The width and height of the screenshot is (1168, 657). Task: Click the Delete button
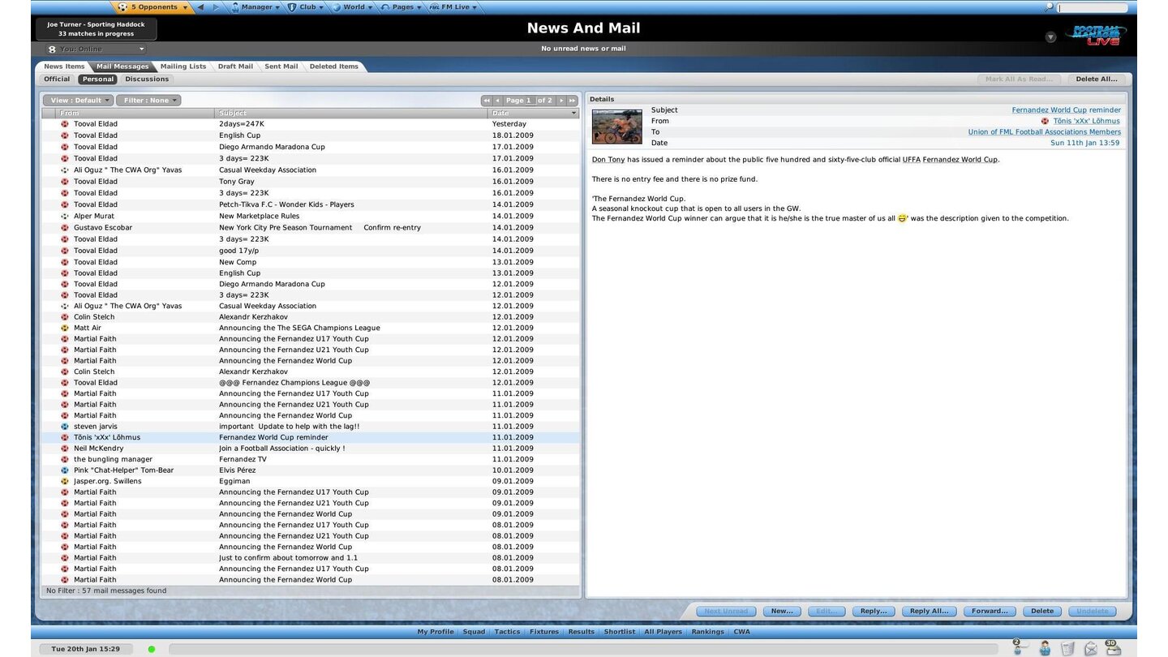coord(1042,612)
